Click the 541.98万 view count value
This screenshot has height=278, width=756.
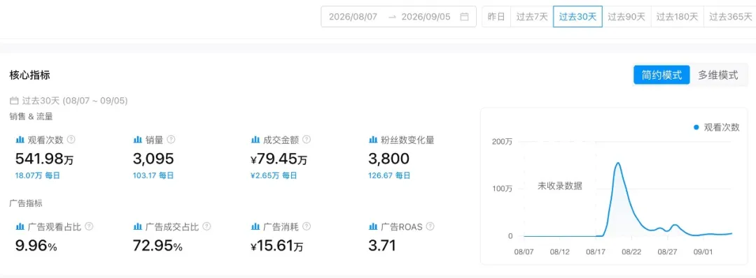click(x=44, y=159)
